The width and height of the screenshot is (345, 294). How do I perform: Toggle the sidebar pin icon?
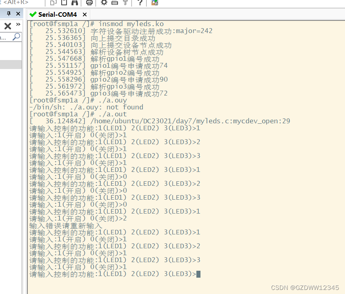(x=9, y=13)
